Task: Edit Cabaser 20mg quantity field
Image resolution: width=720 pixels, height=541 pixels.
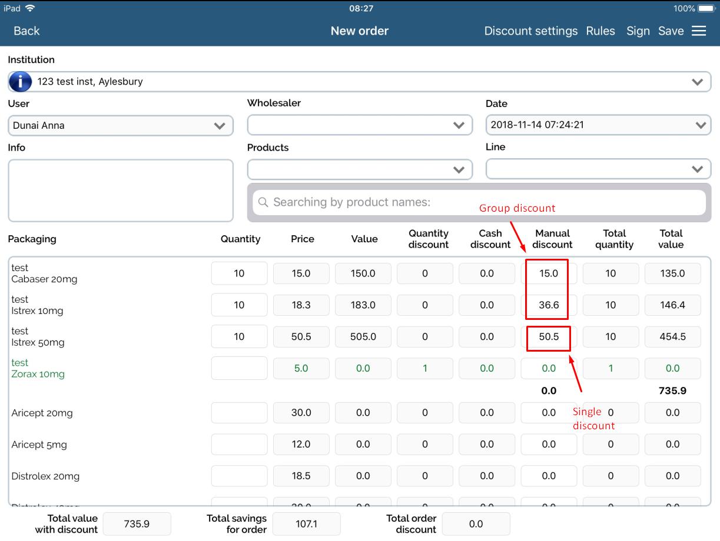Action: click(x=239, y=273)
